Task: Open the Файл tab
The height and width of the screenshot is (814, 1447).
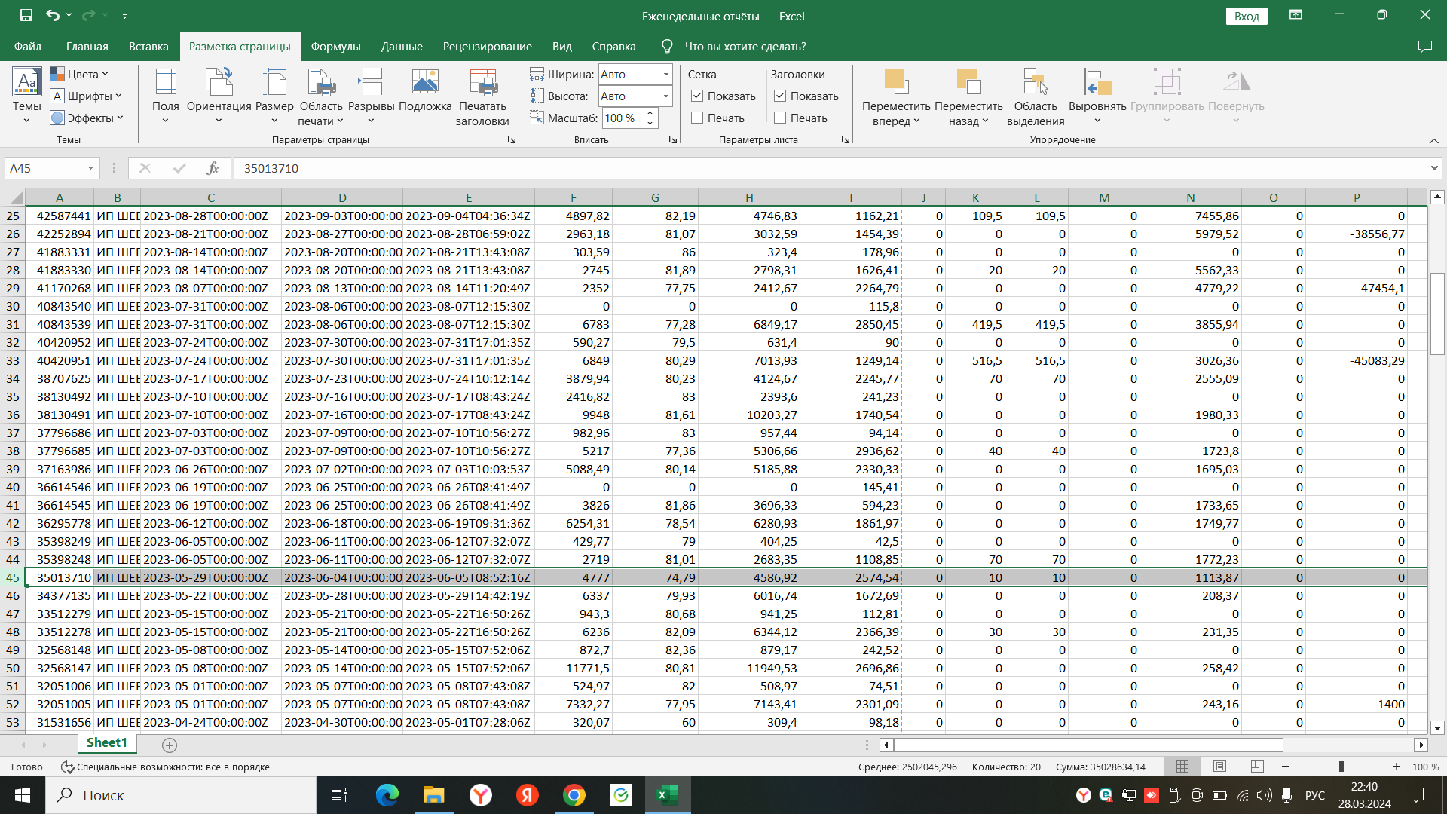Action: pyautogui.click(x=27, y=47)
